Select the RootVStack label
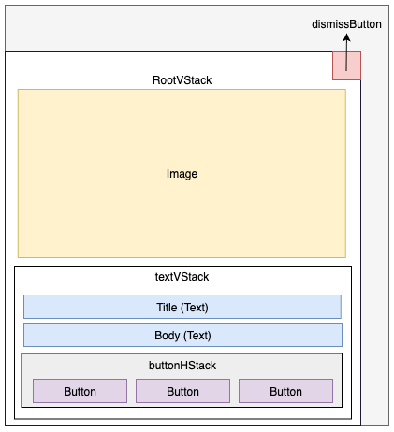394x432 pixels. [x=182, y=80]
